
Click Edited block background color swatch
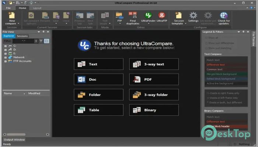pyautogui.click(x=226, y=79)
